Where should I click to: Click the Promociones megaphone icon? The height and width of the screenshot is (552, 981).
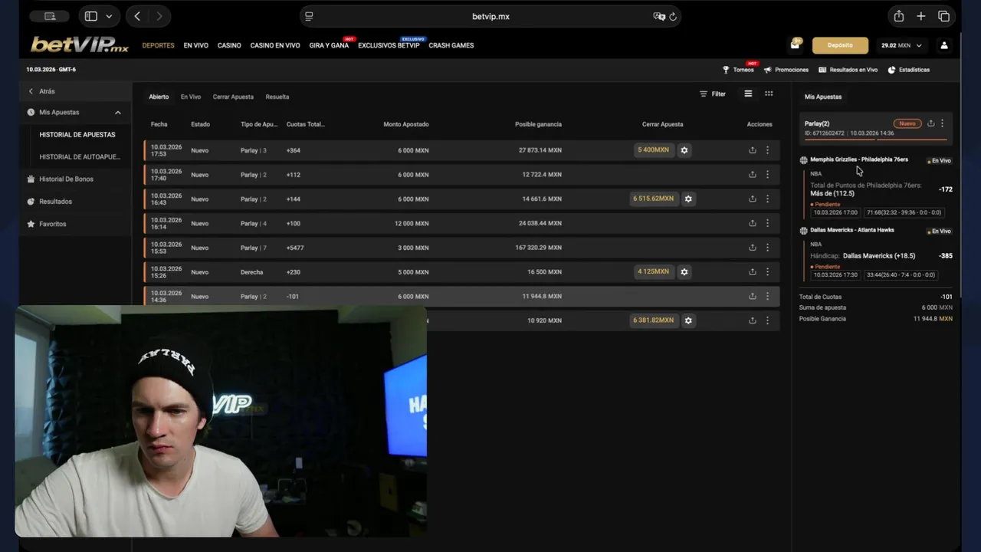767,70
